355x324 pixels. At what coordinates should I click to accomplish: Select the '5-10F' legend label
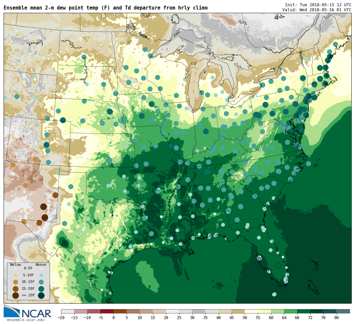click(28, 275)
